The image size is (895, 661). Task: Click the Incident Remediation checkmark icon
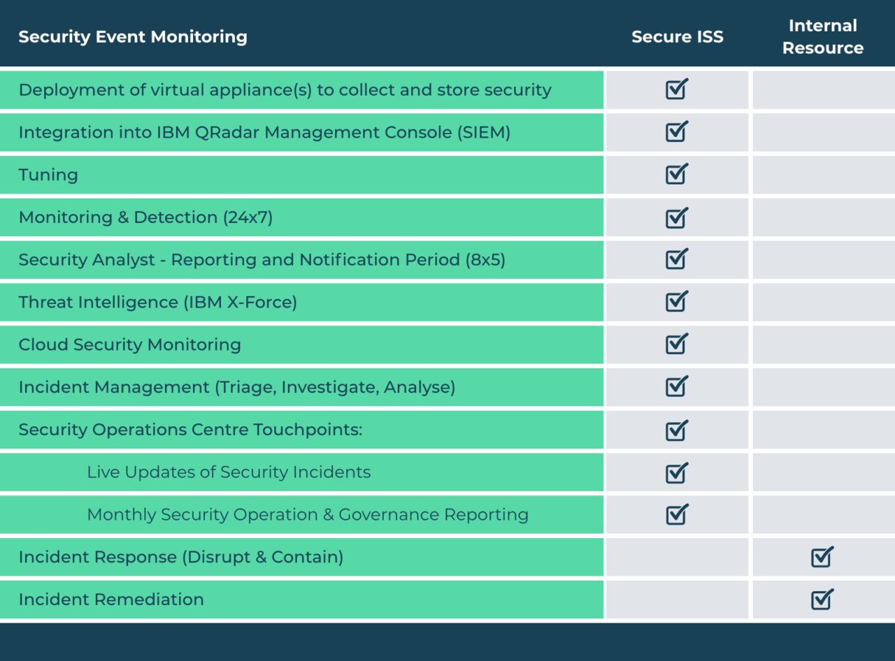822,599
